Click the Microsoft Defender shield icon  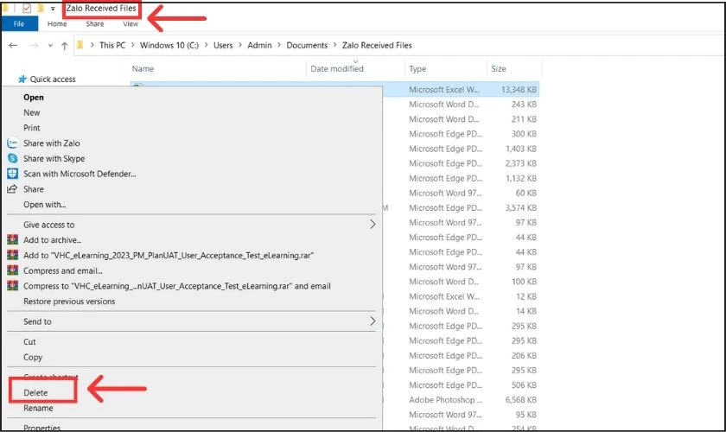pyautogui.click(x=12, y=174)
